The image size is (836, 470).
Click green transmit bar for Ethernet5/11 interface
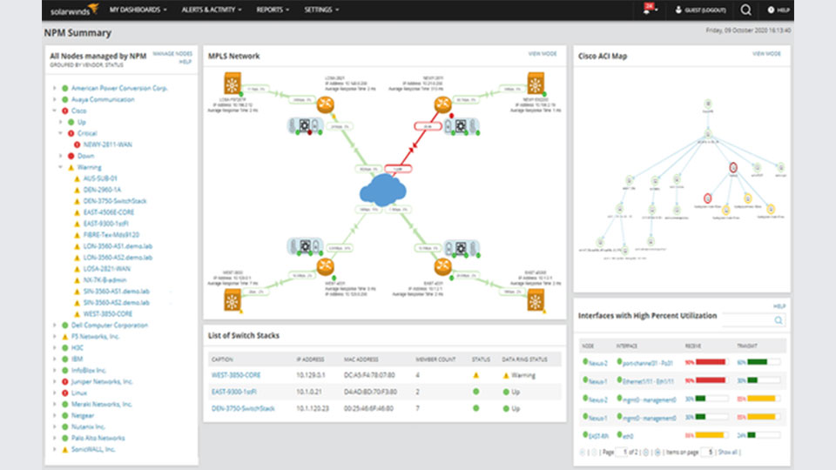click(x=752, y=380)
